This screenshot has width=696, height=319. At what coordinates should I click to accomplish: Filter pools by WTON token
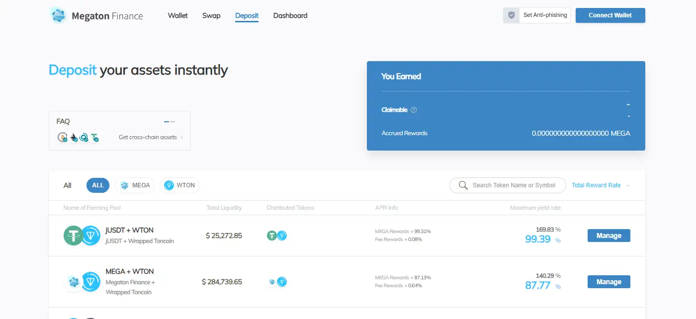(x=179, y=185)
